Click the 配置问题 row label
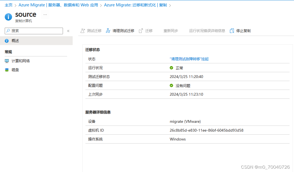The height and width of the screenshot is (172, 294). point(95,86)
